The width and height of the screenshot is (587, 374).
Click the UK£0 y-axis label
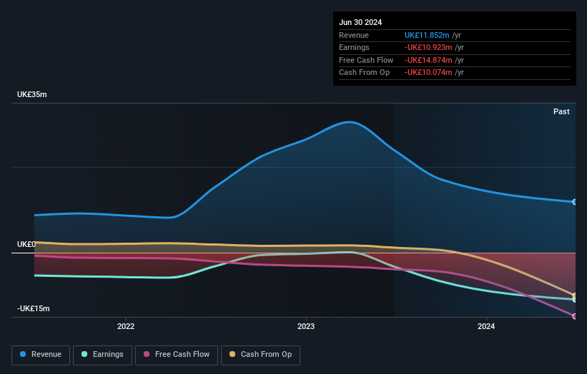[26, 244]
